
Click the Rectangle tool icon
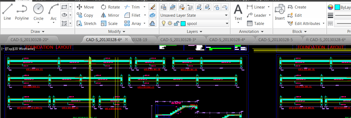pyautogui.click(x=64, y=7)
